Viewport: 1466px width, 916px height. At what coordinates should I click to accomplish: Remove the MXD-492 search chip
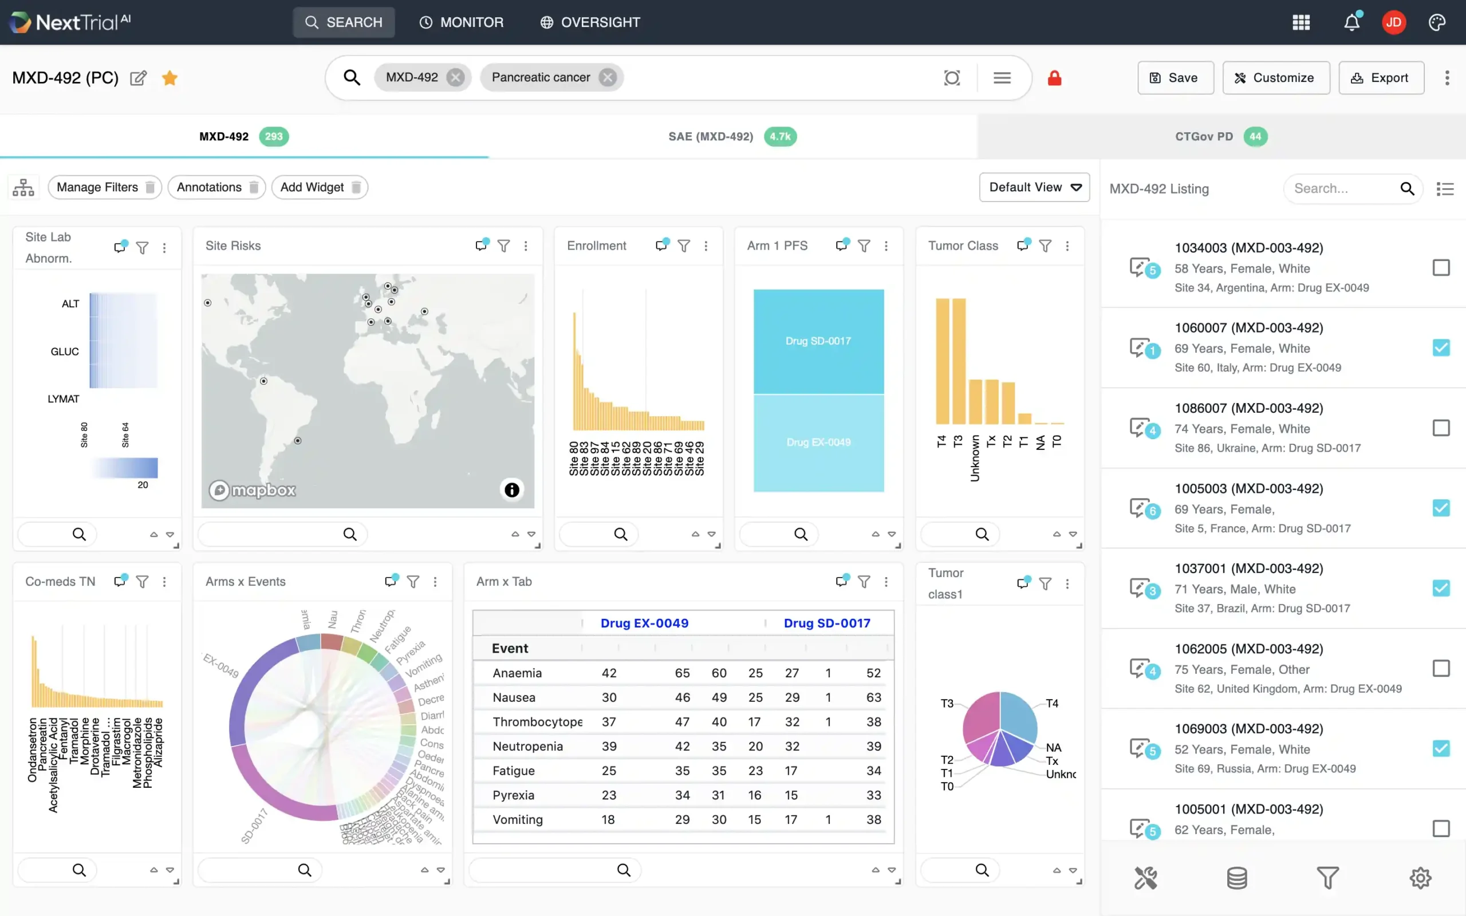coord(456,77)
